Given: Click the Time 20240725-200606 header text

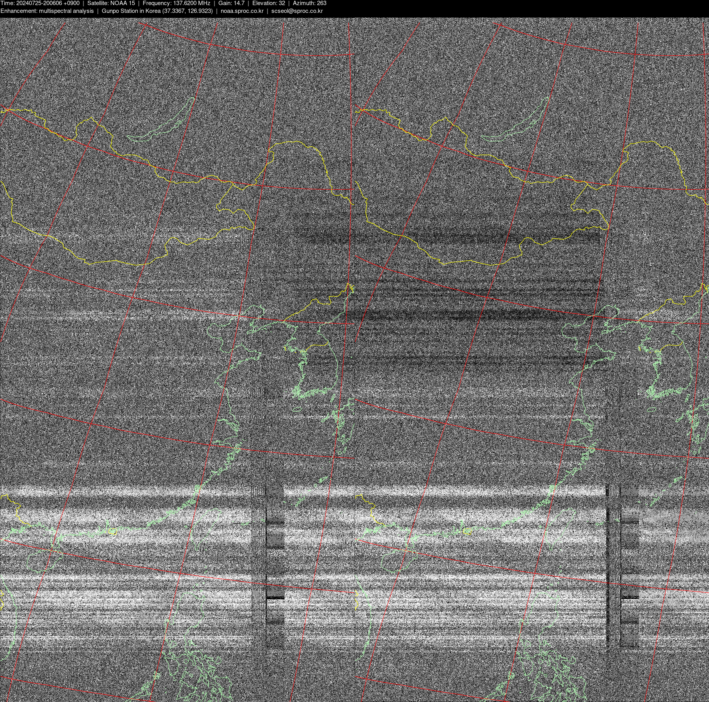Looking at the screenshot, I should pyautogui.click(x=40, y=3).
